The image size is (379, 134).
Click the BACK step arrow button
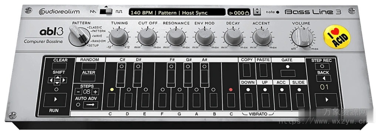pyautogui.click(x=323, y=78)
